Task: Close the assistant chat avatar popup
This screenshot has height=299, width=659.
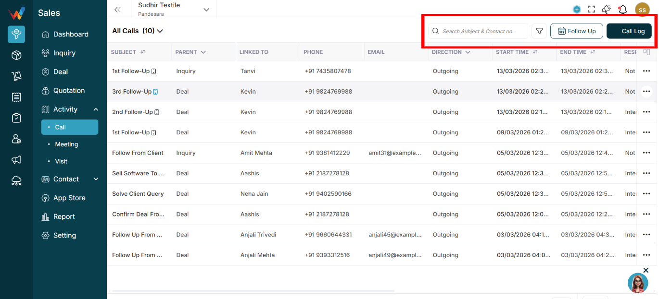Action: tap(646, 270)
